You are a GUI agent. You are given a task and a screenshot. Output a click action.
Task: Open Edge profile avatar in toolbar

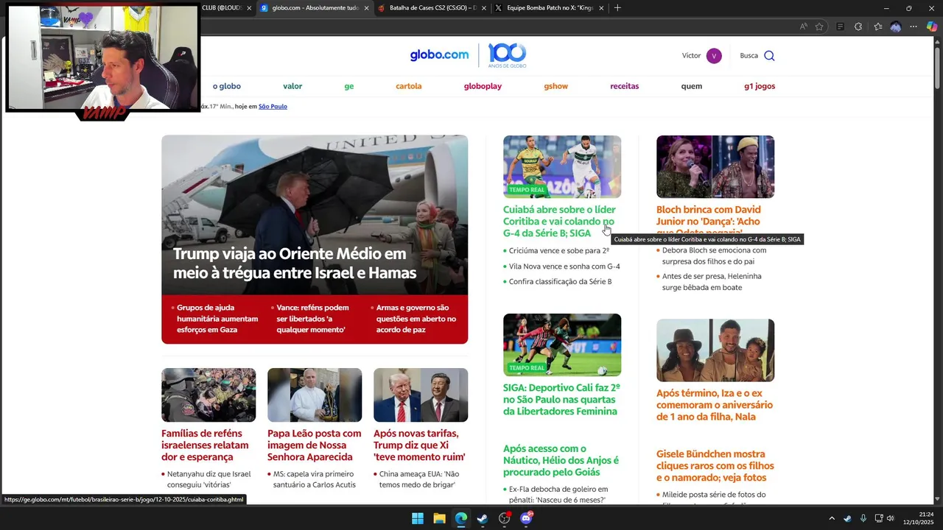click(896, 26)
